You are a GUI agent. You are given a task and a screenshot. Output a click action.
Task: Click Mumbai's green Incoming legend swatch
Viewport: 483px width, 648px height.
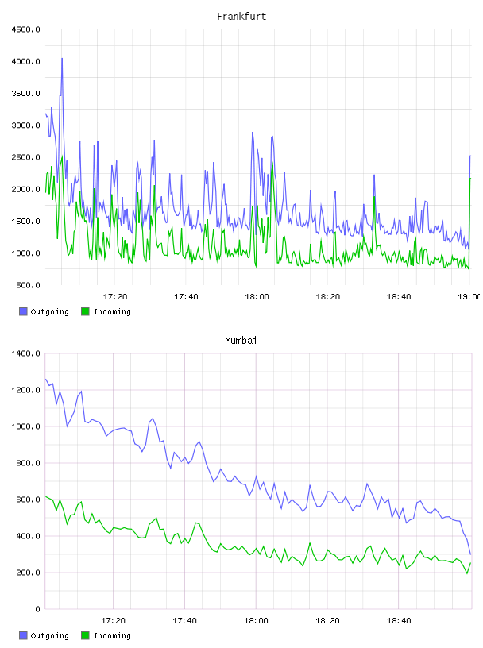(85, 635)
